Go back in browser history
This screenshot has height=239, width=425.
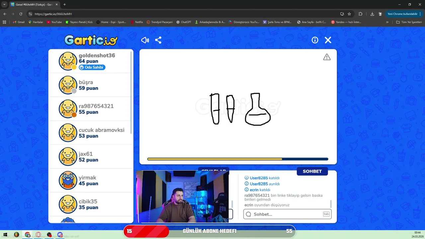(x=5, y=14)
